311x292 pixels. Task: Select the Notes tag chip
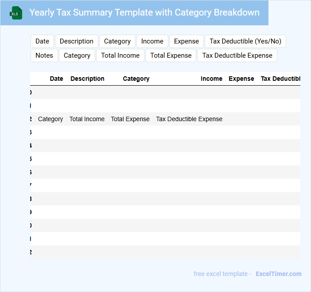click(x=44, y=55)
